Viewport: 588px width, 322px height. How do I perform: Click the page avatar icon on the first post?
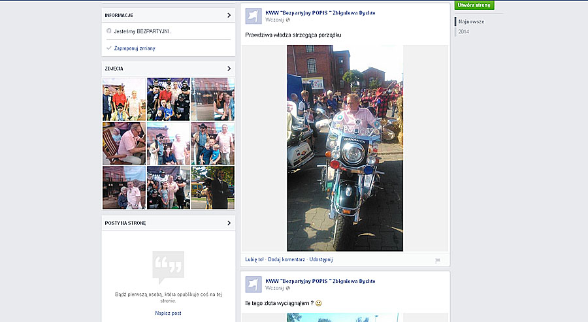point(253,16)
